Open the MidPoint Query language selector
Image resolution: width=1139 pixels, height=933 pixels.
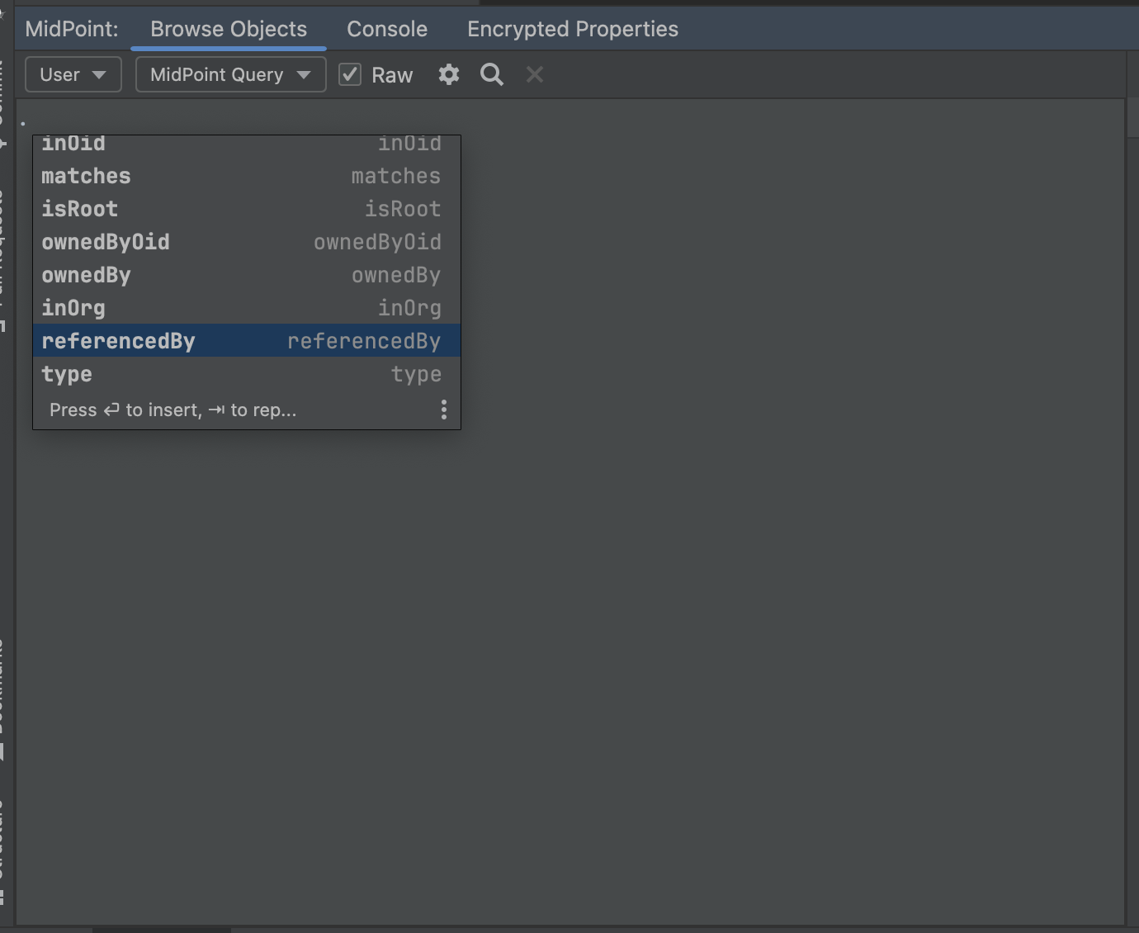click(230, 74)
